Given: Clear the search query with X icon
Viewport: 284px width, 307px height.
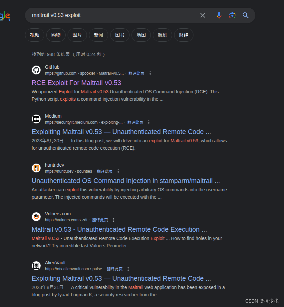Looking at the screenshot, I should coord(203,15).
